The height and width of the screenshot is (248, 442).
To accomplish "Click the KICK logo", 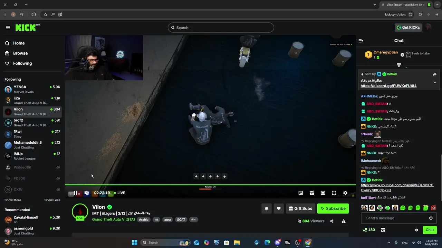I will click(x=28, y=28).
